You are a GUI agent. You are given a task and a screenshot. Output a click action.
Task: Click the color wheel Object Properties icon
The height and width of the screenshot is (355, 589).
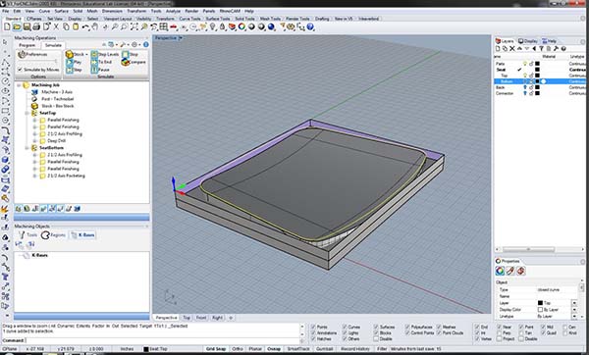tap(241, 27)
